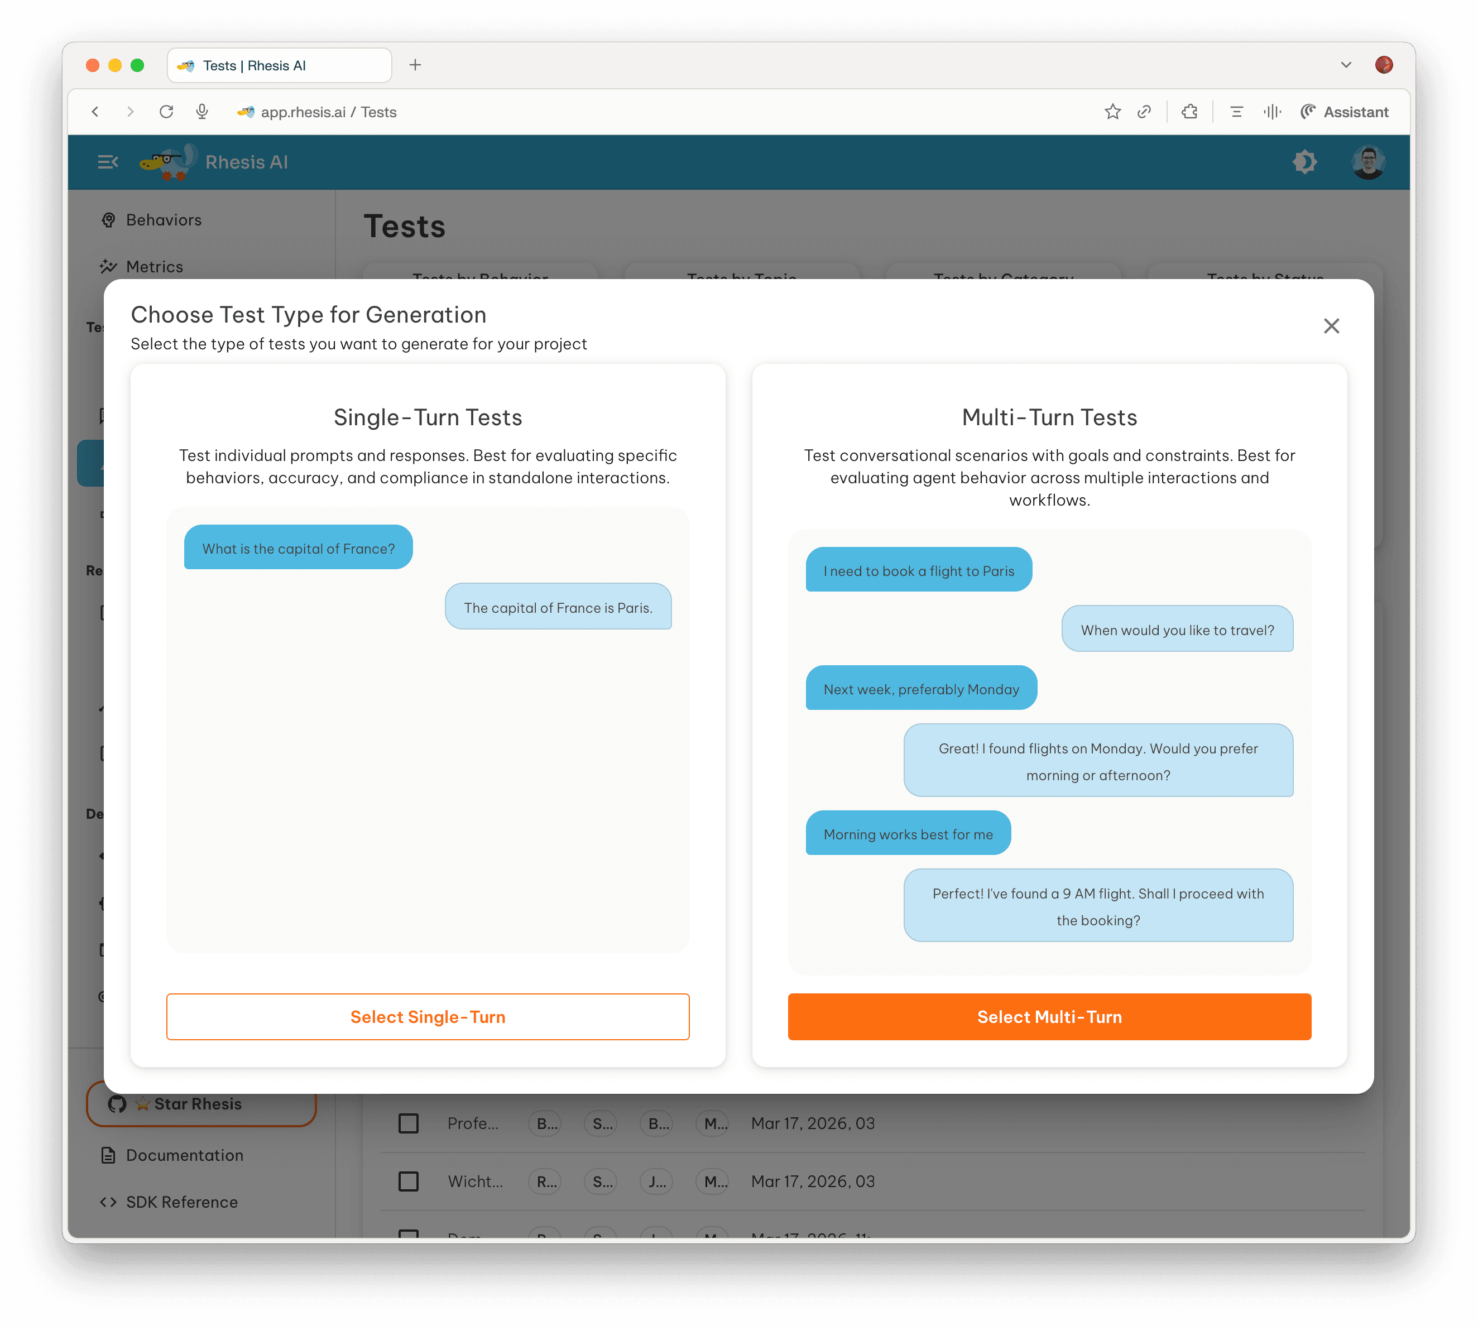The width and height of the screenshot is (1478, 1326).
Task: Click the microphone icon in toolbar
Action: coord(202,112)
